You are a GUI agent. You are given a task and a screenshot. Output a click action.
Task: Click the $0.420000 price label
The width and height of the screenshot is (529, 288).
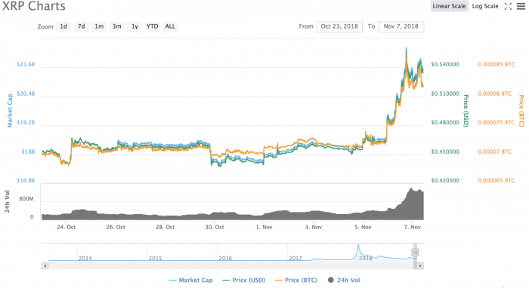tap(445, 181)
